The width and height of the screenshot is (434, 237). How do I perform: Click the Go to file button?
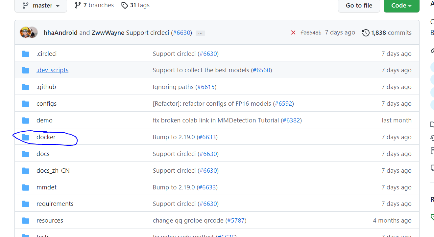359,6
